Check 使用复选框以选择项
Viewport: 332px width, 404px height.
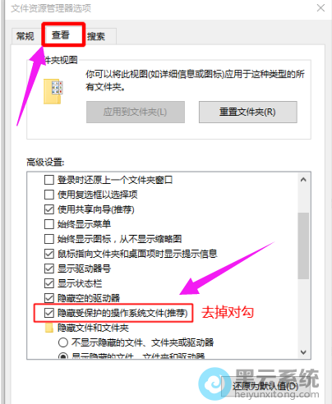(x=49, y=195)
